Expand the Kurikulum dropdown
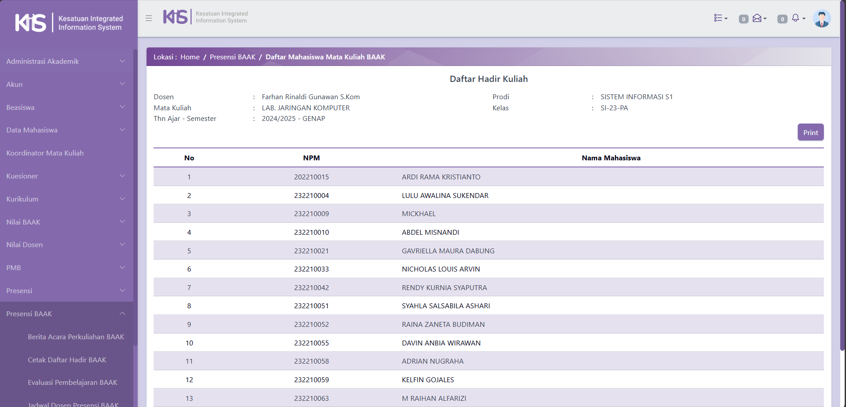The width and height of the screenshot is (846, 407). [66, 199]
